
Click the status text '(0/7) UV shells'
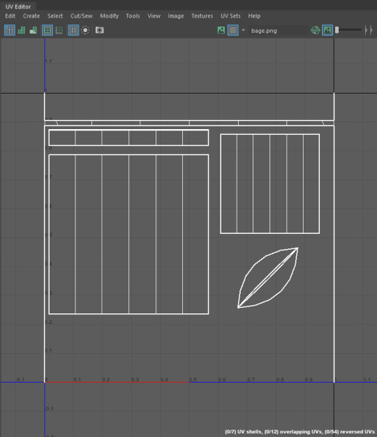point(244,431)
